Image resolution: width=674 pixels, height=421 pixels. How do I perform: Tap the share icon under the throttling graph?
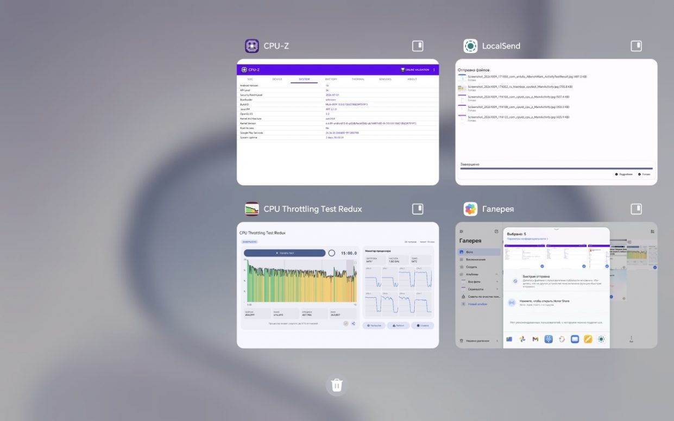[353, 323]
